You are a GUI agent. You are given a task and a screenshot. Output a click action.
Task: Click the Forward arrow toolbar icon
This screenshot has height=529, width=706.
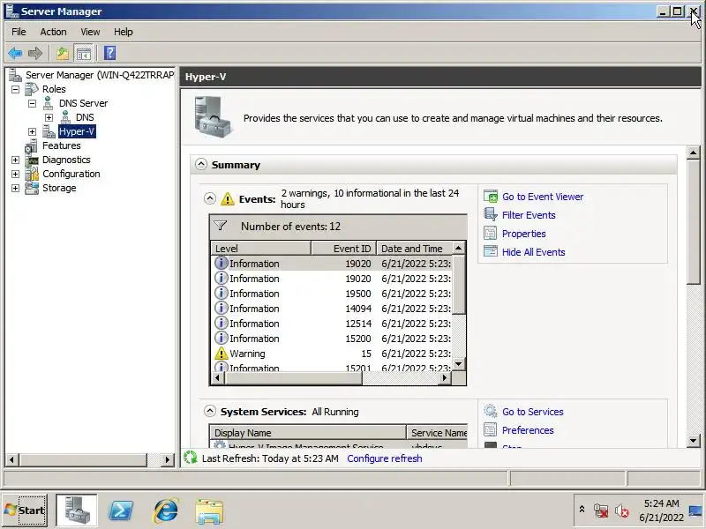click(35, 54)
